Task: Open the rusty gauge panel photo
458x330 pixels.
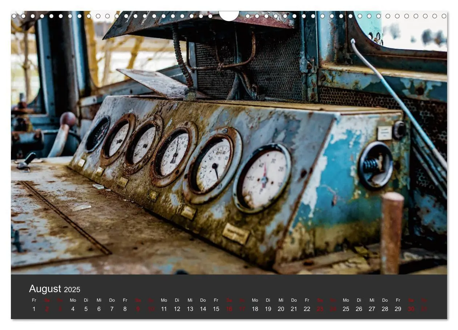Action: click(x=229, y=143)
